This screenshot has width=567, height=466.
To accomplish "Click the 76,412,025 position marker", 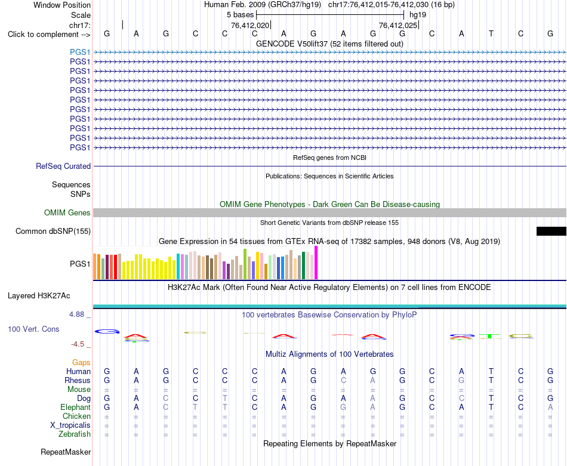I will point(398,25).
